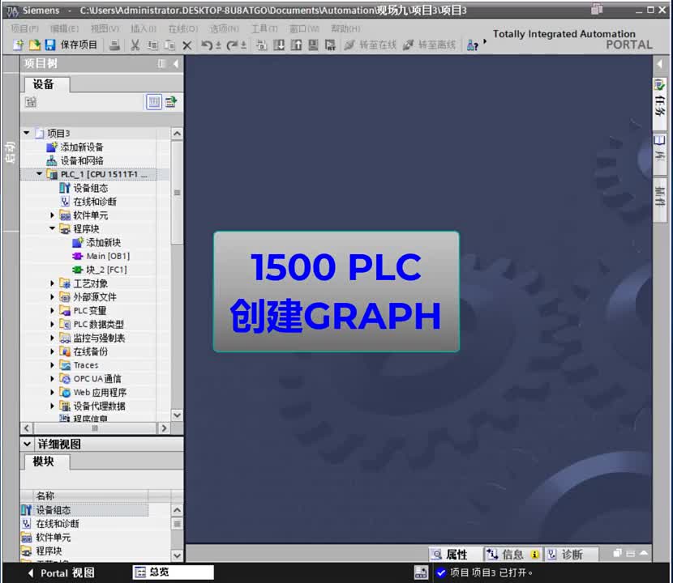This screenshot has height=583, width=673.
Task: Save the project with 保存项目
Action: click(71, 45)
